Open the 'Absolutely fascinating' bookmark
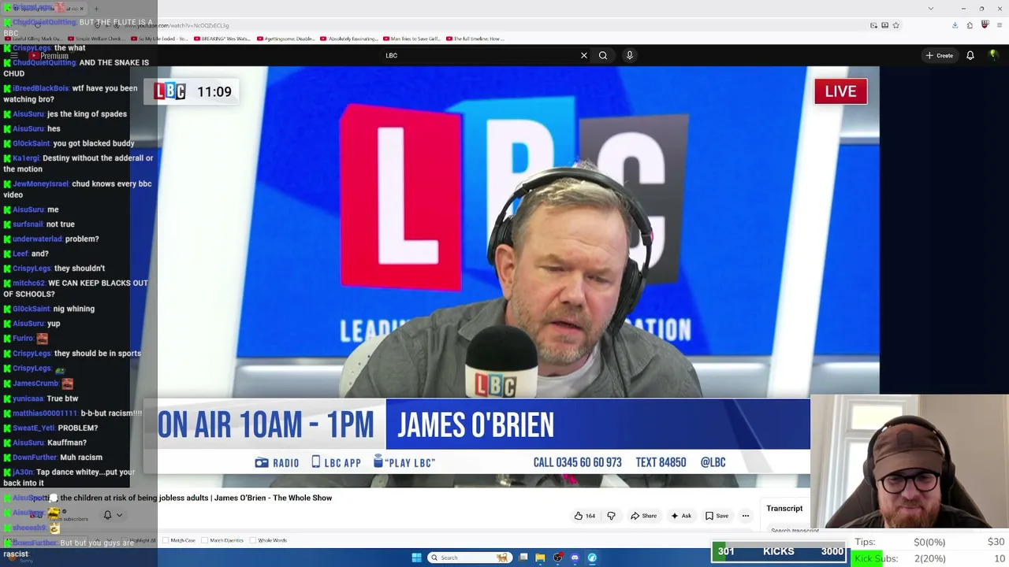The width and height of the screenshot is (1009, 567). click(348, 39)
